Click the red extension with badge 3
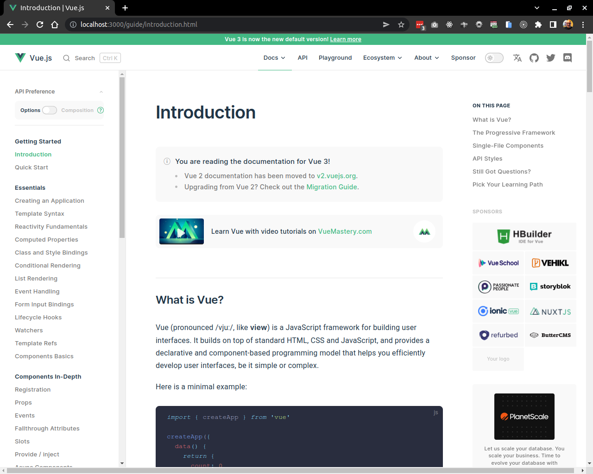593x474 pixels. click(x=420, y=25)
